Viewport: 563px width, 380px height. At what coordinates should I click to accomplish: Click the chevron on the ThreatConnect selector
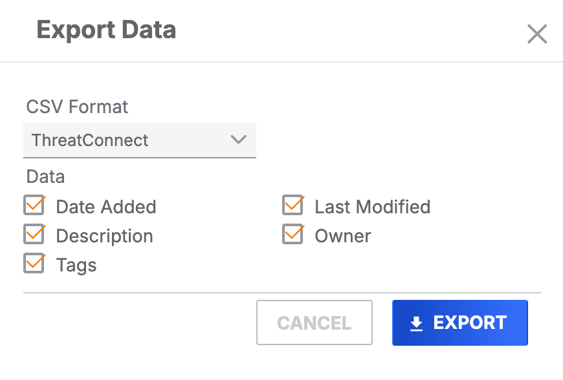point(239,140)
